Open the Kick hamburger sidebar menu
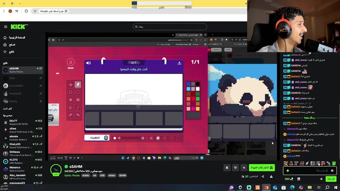340x191 pixels. point(6,27)
